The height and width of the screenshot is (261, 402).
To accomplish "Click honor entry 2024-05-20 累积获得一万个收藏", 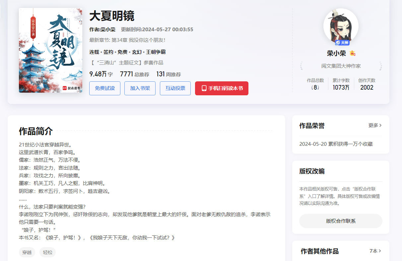I will 336,144.
